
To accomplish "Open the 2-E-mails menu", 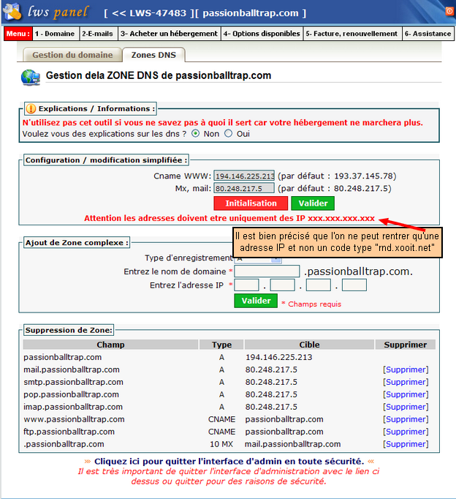I will tap(97, 34).
